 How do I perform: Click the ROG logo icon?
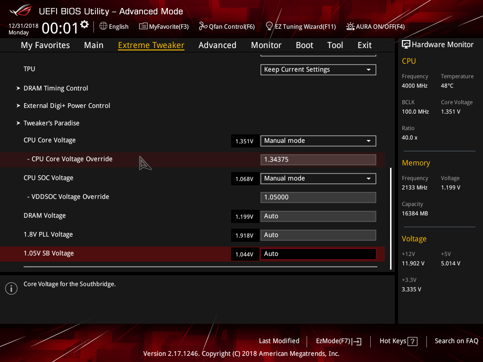click(21, 10)
